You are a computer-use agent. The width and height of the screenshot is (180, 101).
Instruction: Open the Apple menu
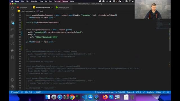pyautogui.click(x=12, y=1)
